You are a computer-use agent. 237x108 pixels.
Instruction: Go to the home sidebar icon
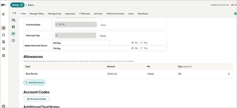[4, 35]
